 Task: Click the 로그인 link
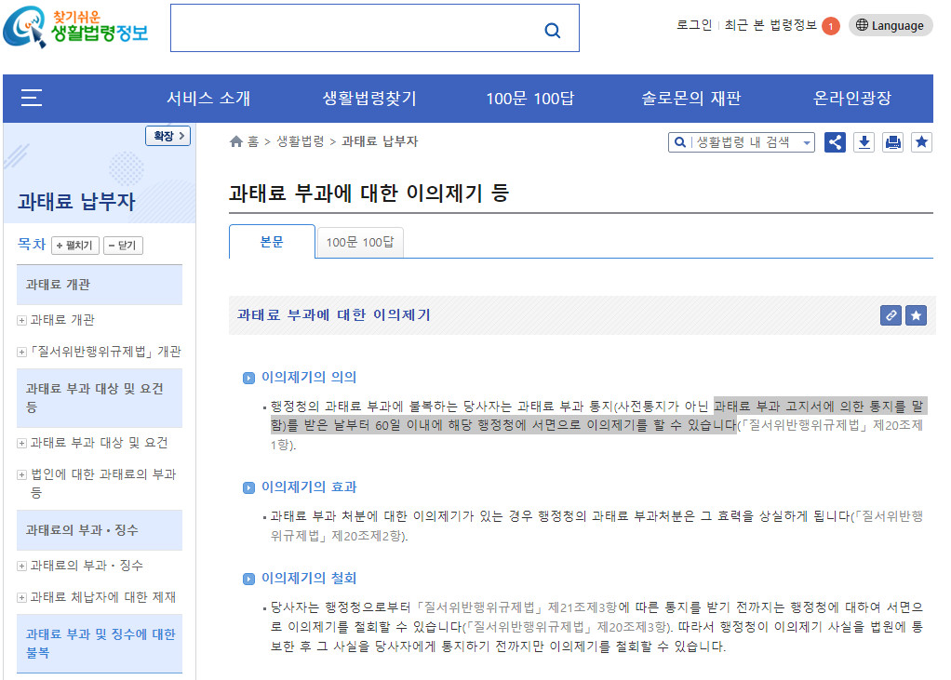click(694, 26)
